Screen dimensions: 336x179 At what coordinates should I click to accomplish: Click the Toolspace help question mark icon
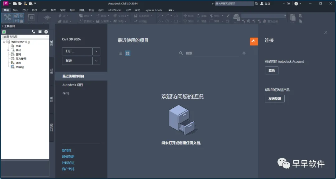point(46,32)
